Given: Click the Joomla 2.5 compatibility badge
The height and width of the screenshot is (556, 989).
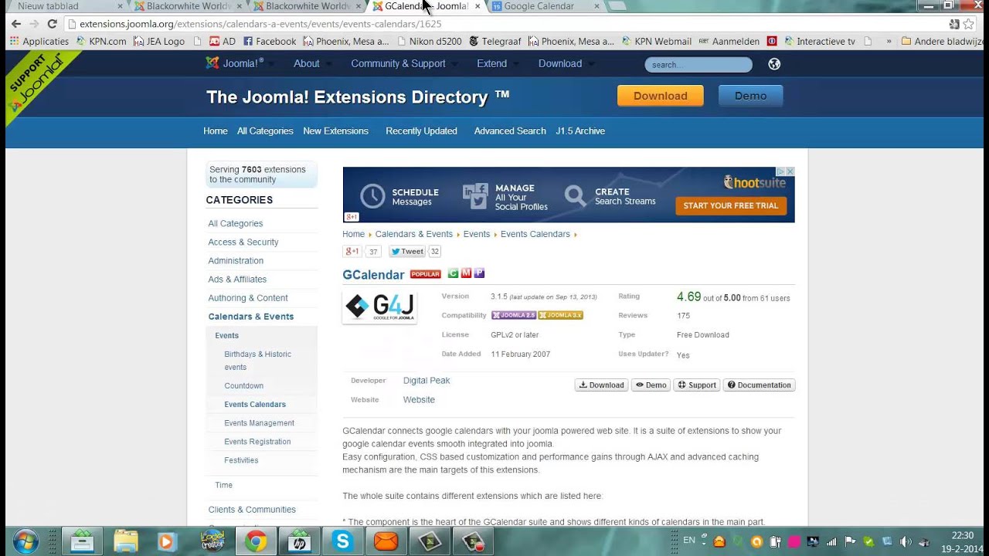Looking at the screenshot, I should pos(514,315).
